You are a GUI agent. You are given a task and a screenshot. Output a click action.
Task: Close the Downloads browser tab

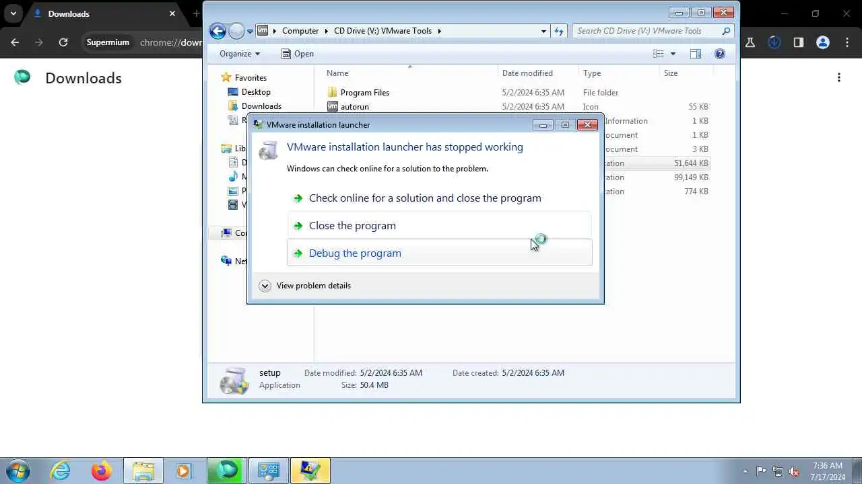coord(172,13)
